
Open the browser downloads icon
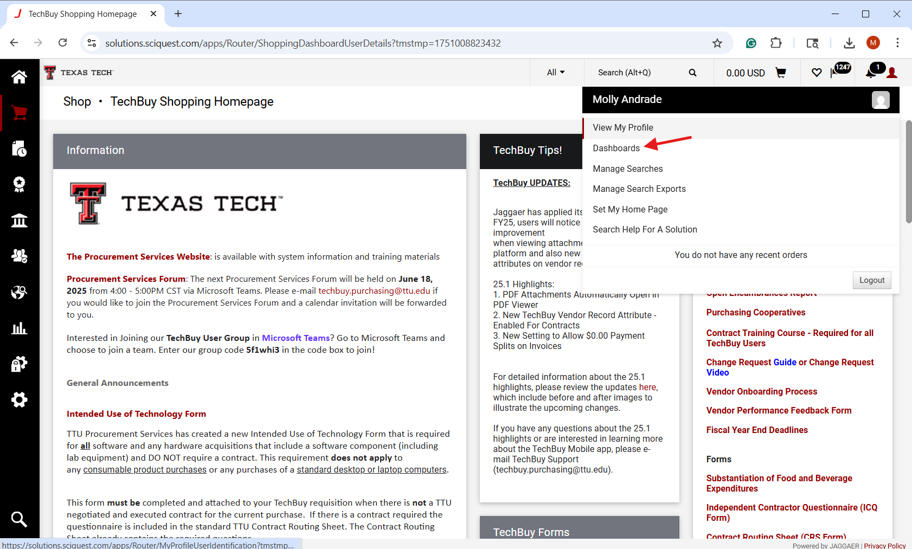click(849, 43)
